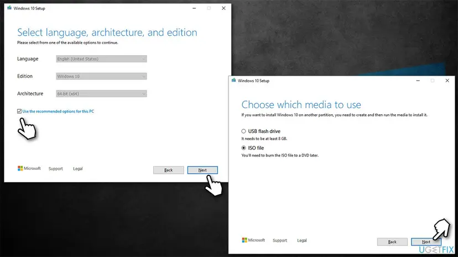Open the Edition dropdown showing Windows 10
Image resolution: width=458 pixels, height=257 pixels.
(101, 76)
